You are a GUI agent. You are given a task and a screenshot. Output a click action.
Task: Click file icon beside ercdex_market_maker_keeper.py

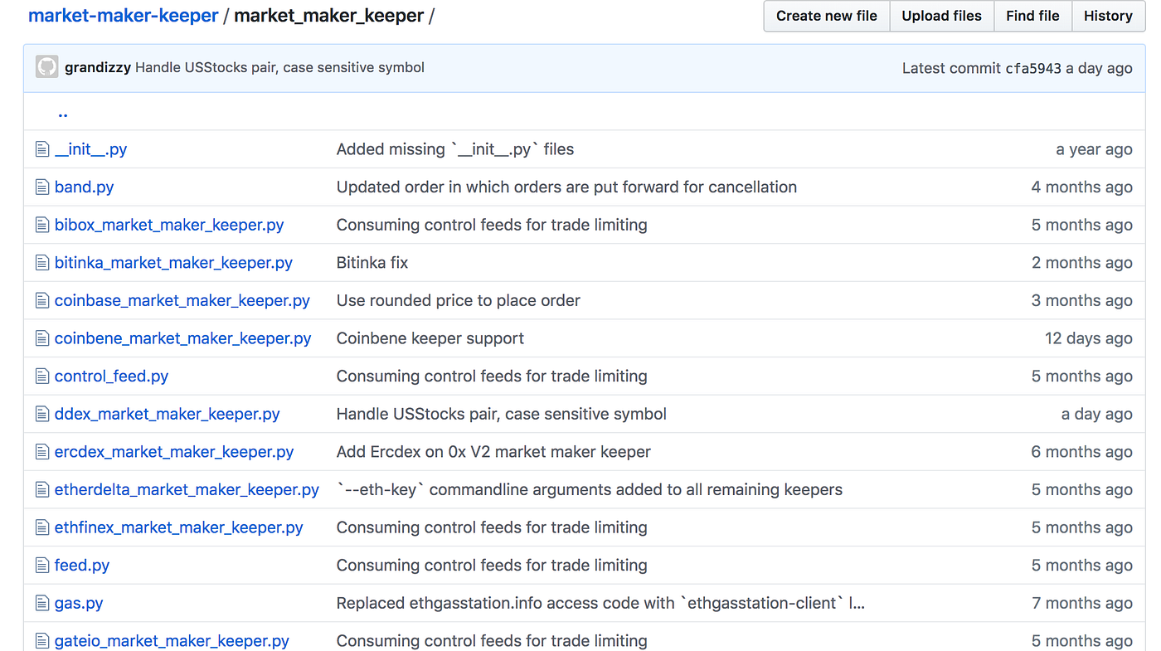pyautogui.click(x=42, y=452)
